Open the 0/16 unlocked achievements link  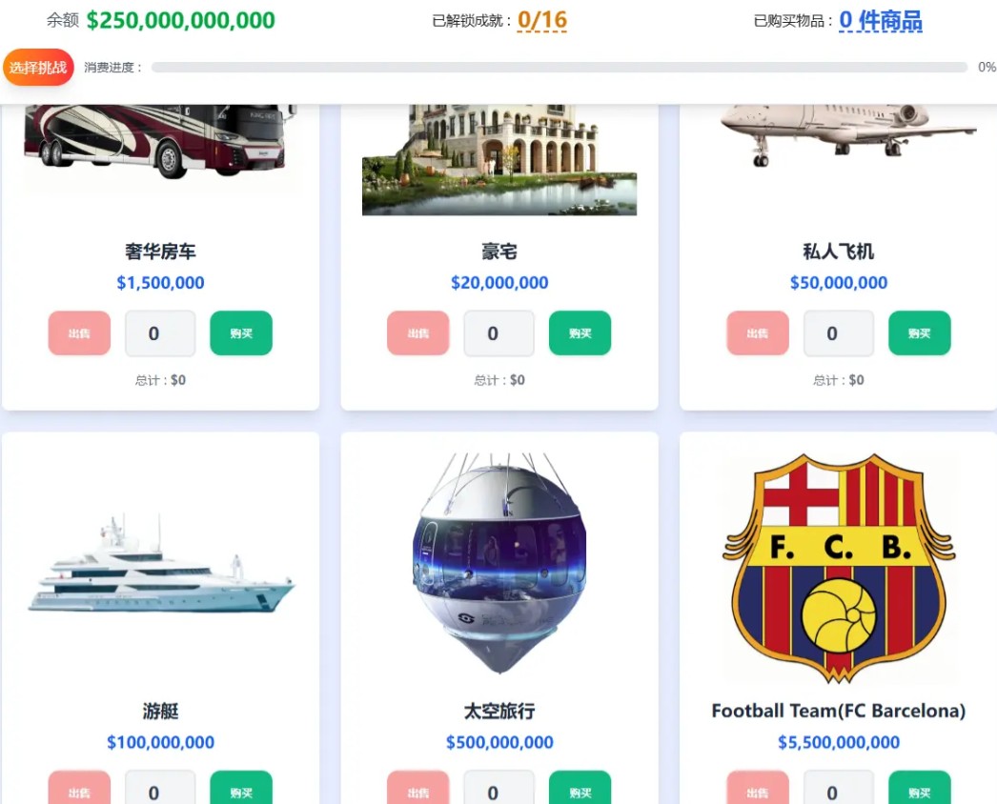[541, 20]
